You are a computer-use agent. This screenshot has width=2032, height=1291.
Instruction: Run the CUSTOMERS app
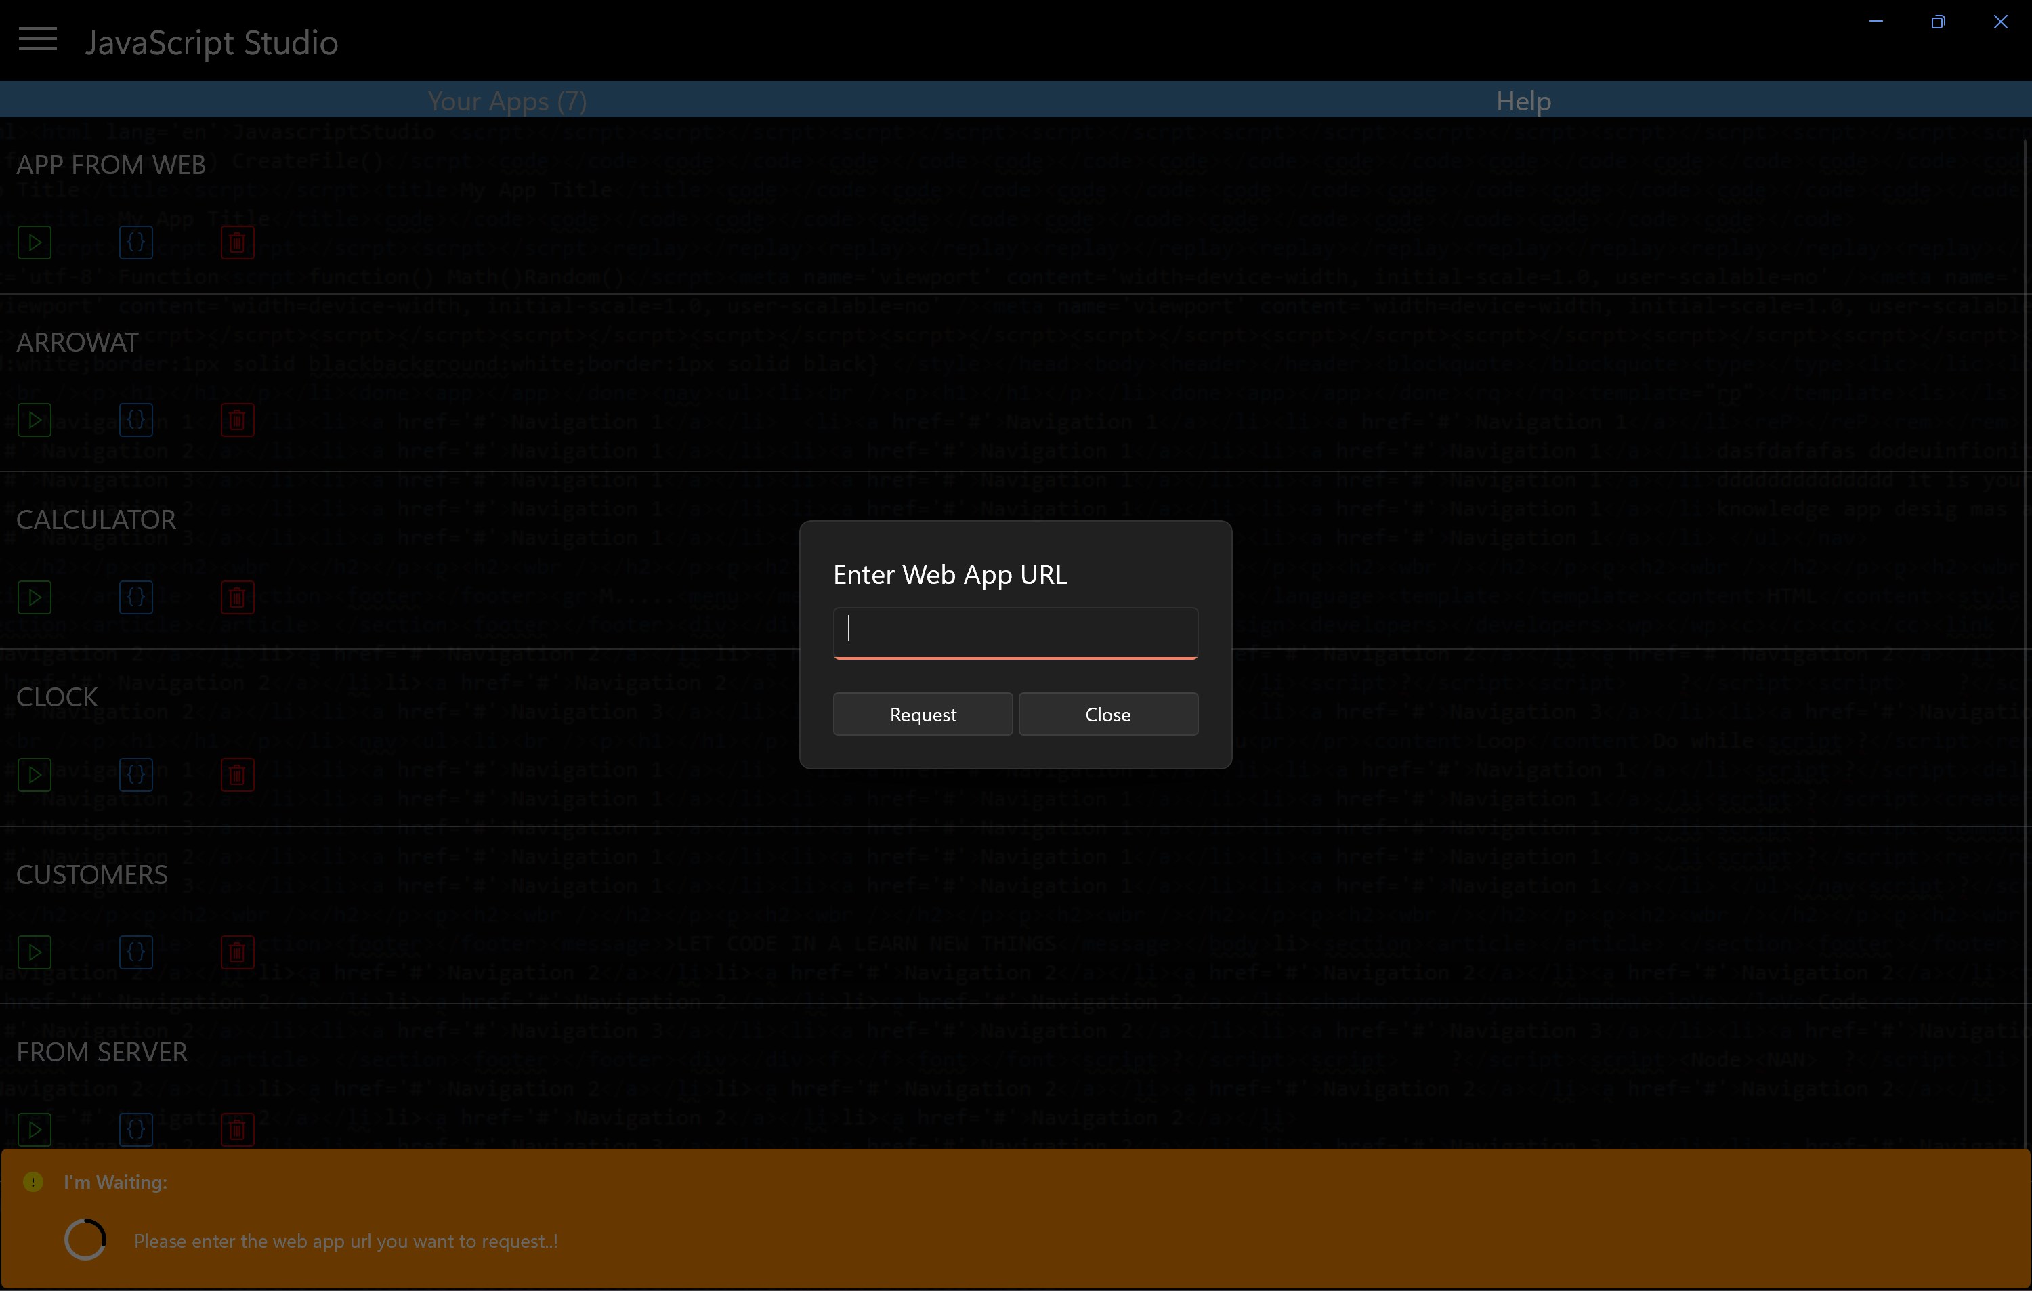[x=35, y=952]
